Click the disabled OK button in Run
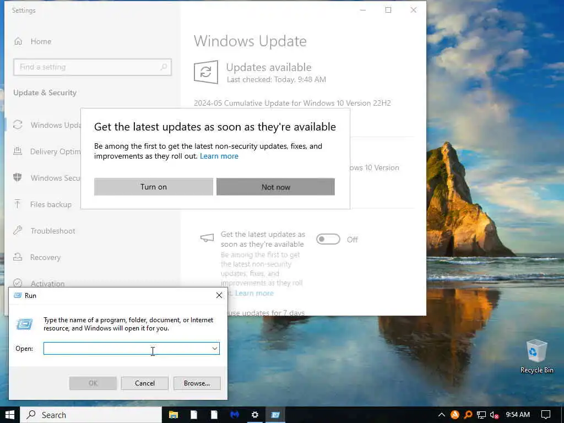Screen dimensions: 564x423 pyautogui.click(x=93, y=383)
